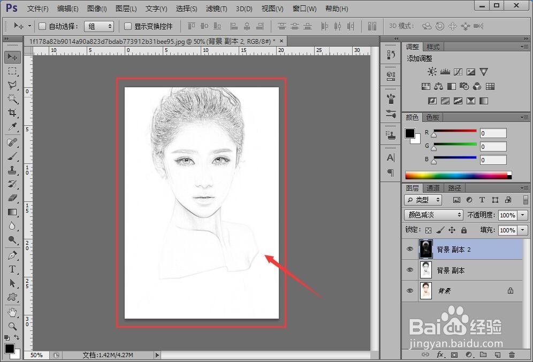Open the 组 auto-select dropdown

tap(99, 26)
